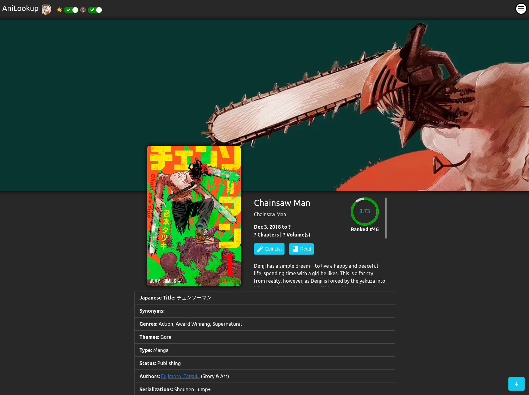The height and width of the screenshot is (395, 529).
Task: Click the 18+ restriction icon
Action: coord(83,10)
